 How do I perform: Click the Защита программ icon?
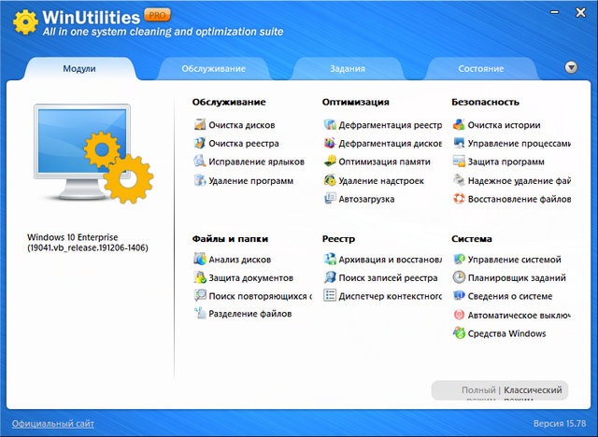[459, 162]
